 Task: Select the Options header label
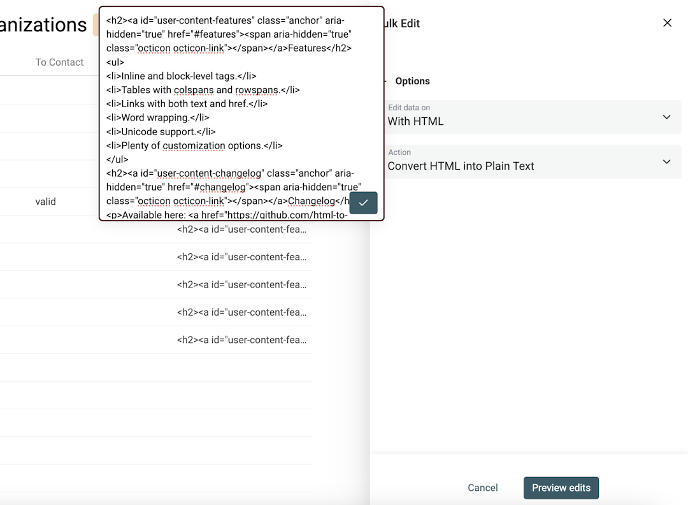click(413, 81)
